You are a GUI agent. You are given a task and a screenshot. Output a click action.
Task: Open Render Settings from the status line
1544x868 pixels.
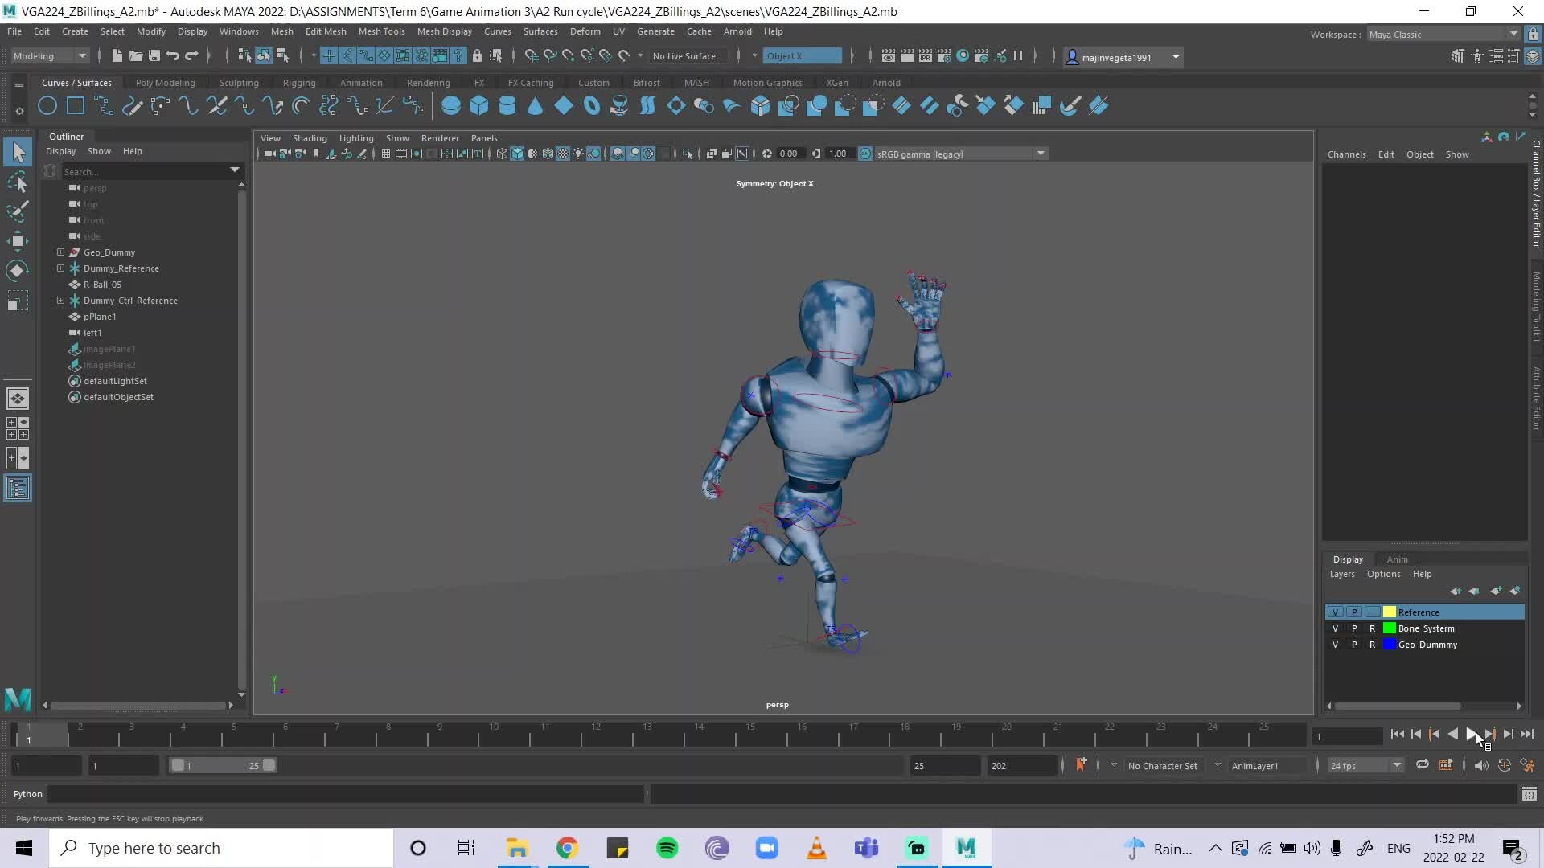[944, 56]
